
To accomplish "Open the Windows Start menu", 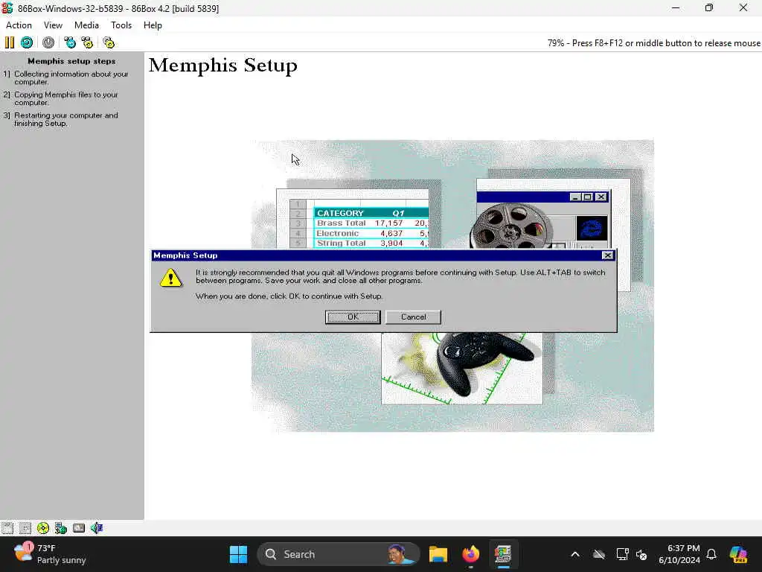I will (238, 554).
